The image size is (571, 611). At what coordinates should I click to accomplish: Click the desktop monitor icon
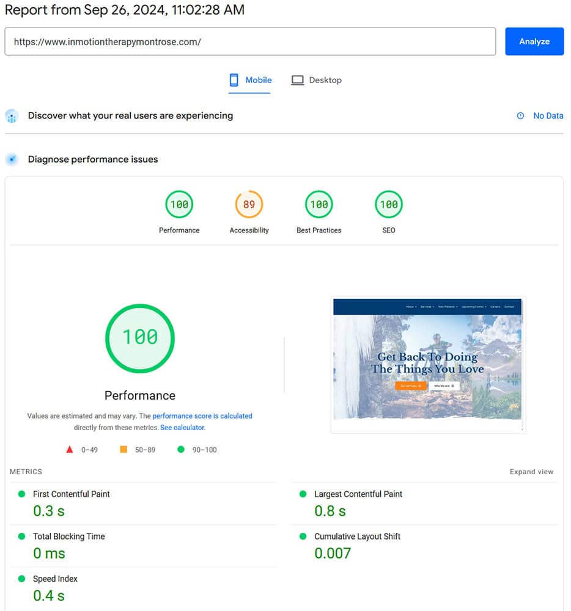pyautogui.click(x=297, y=80)
